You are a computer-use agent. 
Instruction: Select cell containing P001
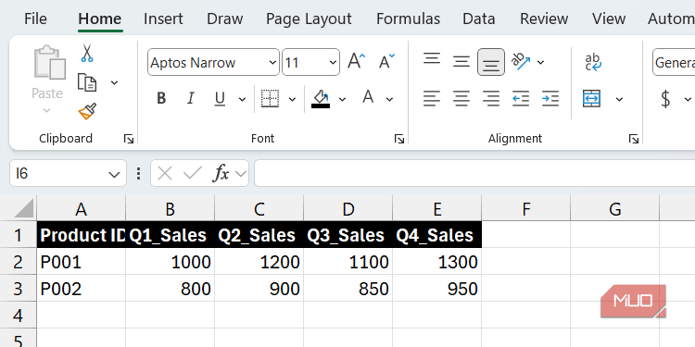82,262
